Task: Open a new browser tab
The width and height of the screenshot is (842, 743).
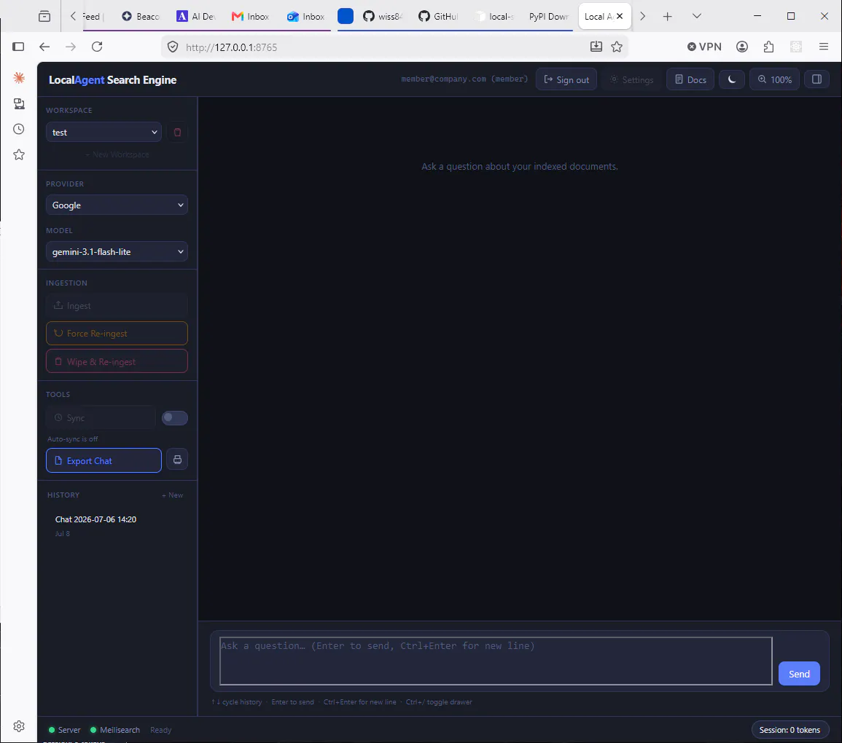Action: click(x=667, y=16)
